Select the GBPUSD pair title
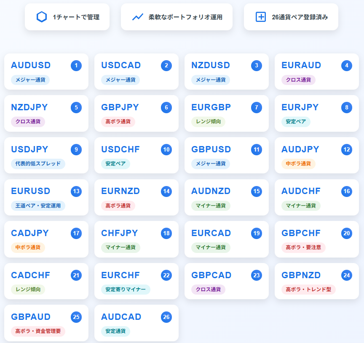 (211, 149)
